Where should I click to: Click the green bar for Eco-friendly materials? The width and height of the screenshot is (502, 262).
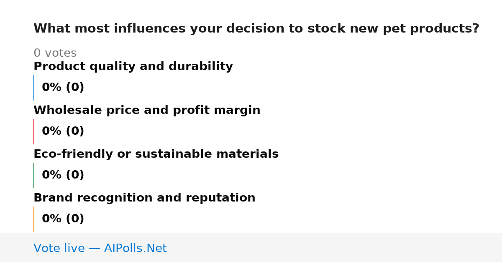tap(33, 175)
